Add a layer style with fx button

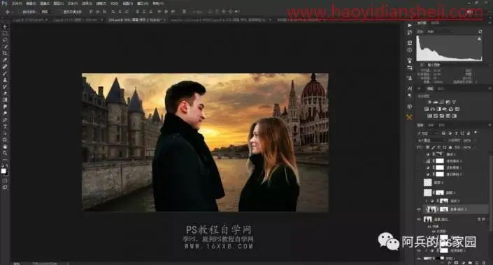[x=450, y=263]
